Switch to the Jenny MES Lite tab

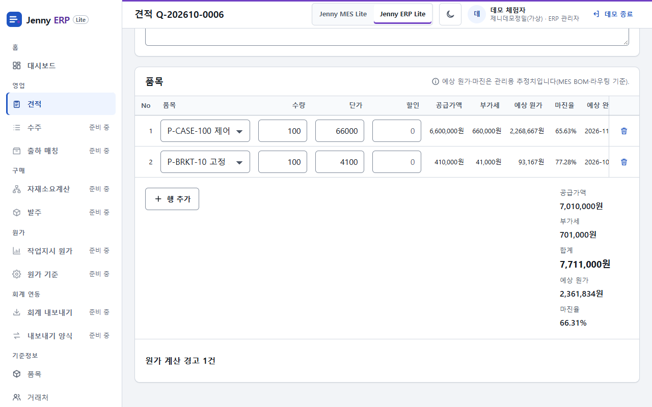click(343, 14)
